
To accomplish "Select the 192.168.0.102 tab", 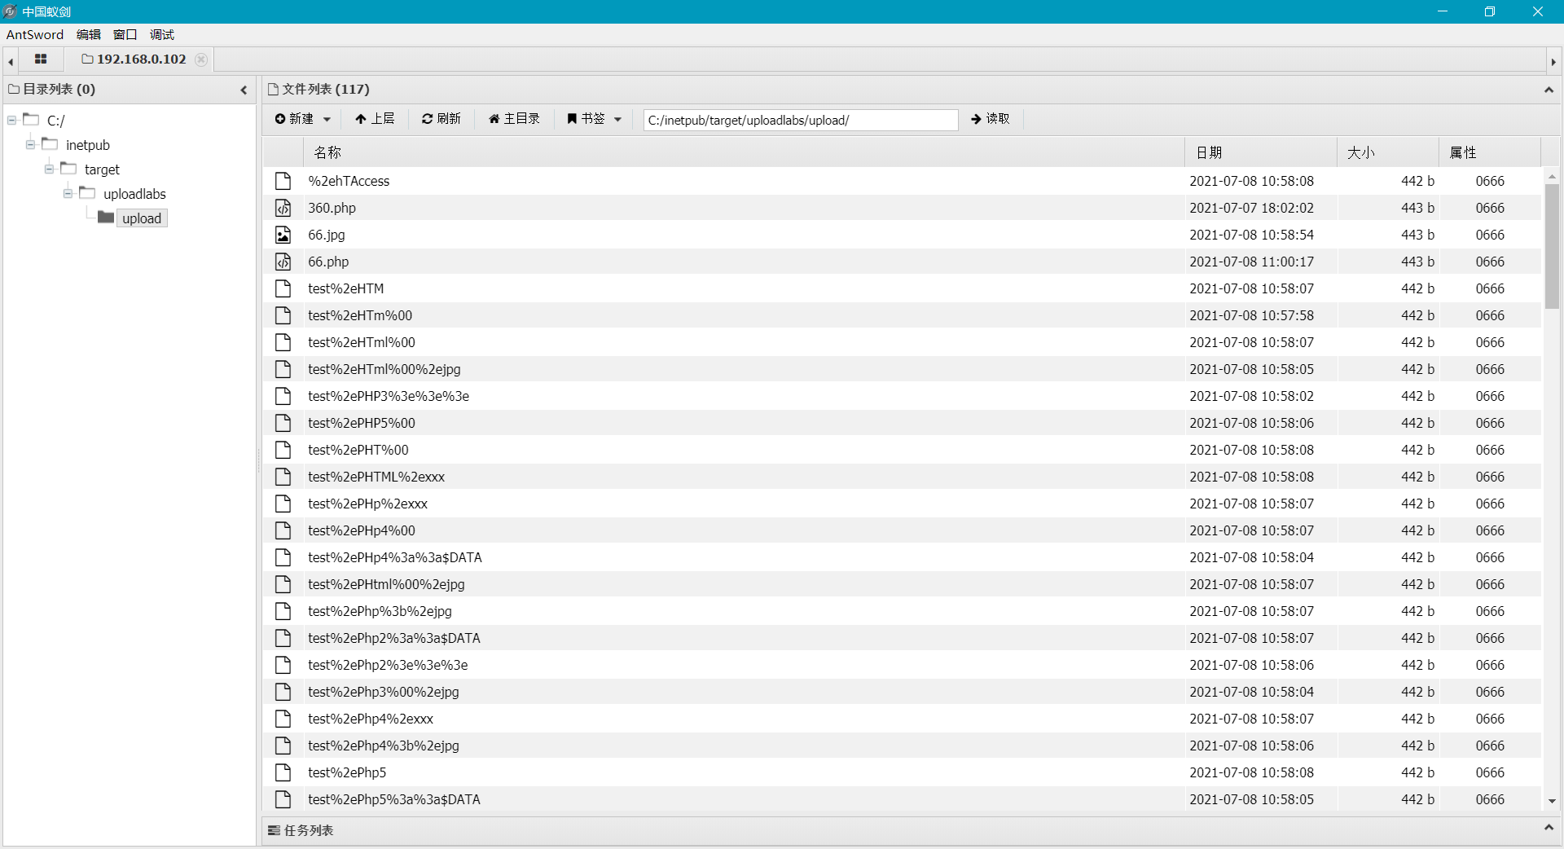I will 138,59.
